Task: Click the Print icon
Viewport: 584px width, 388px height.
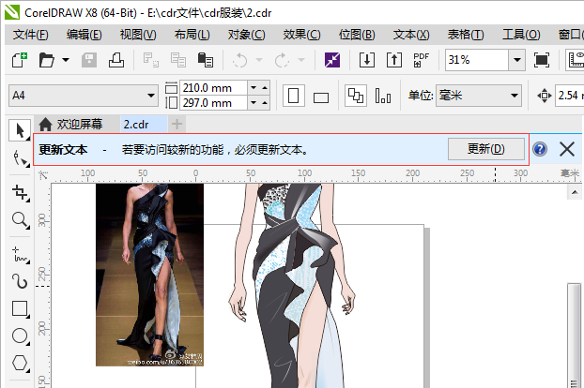Action: [116, 60]
